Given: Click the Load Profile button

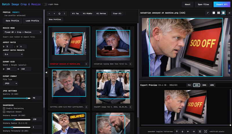Looking at the screenshot, I should (x=32, y=21).
